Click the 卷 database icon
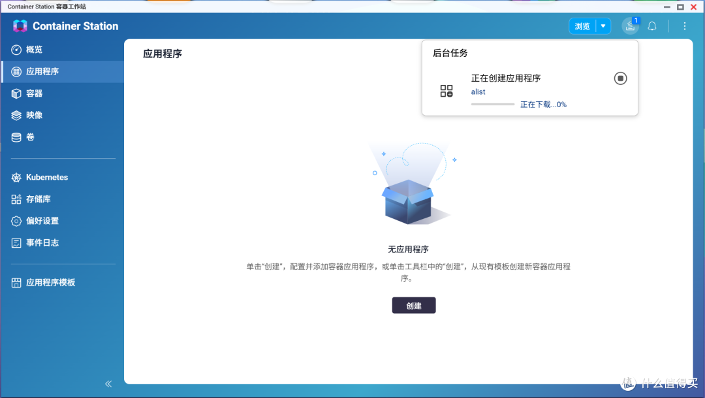Image resolution: width=705 pixels, height=398 pixels. [x=16, y=137]
